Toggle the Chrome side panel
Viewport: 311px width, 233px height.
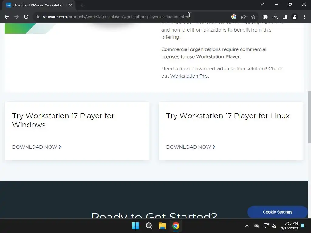coord(285,17)
